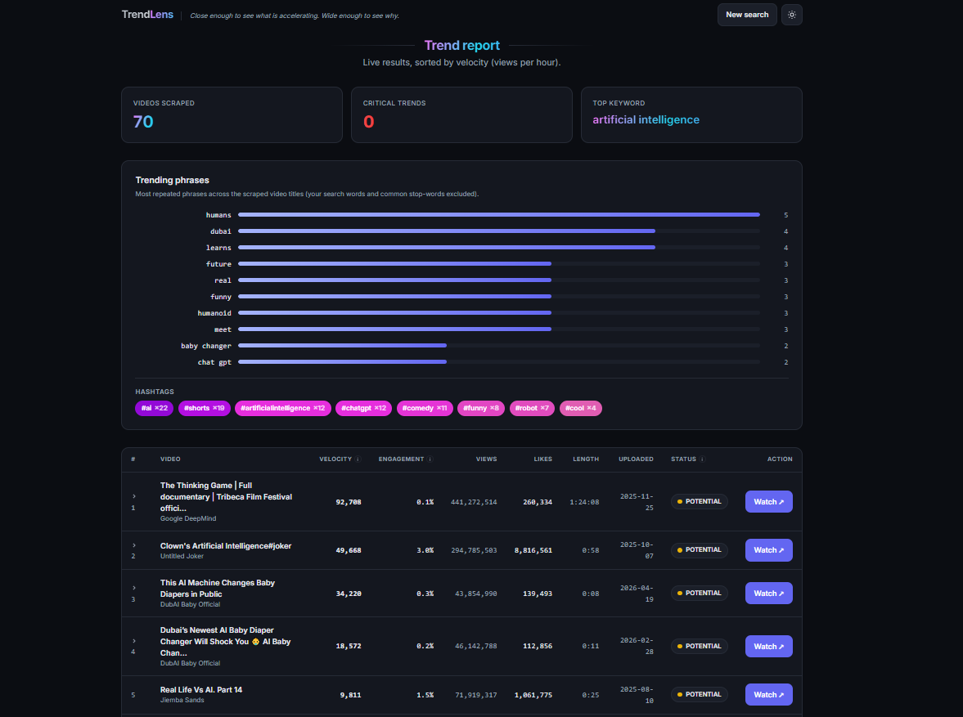Expand row 2 Clown's Artificial Intelligence chevron
The width and height of the screenshot is (963, 717).
134,545
